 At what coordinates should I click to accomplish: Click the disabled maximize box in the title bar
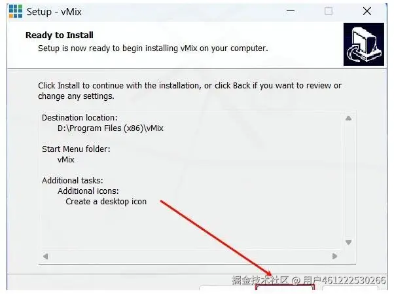[329, 11]
